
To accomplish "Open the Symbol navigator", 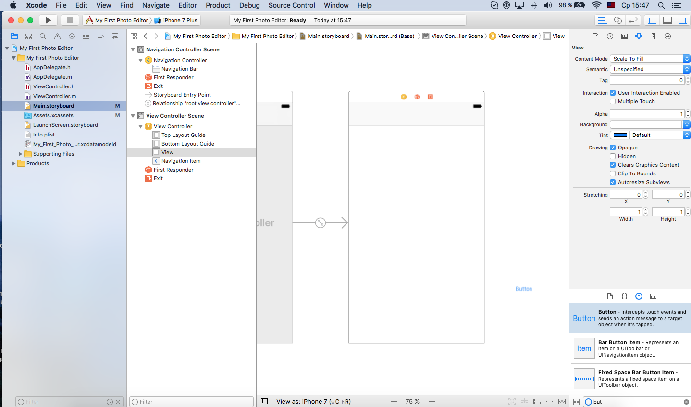I will click(x=28, y=36).
